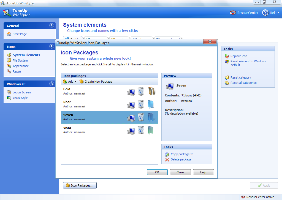Open the RescueCenter link

pos(248,13)
